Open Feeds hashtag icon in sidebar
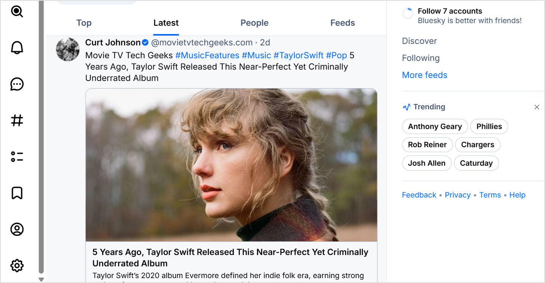545x283 pixels. pos(17,121)
